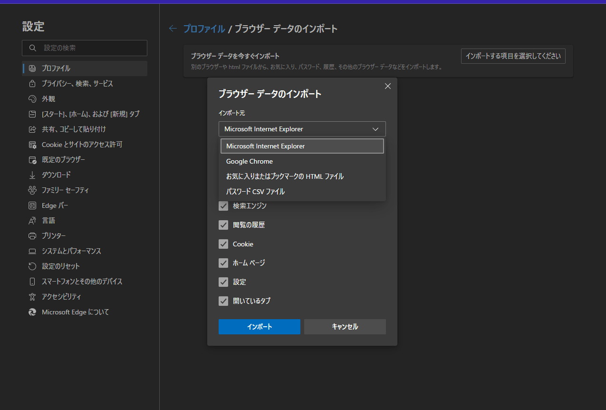The height and width of the screenshot is (410, 606).
Task: Uncheck the 検索エンジン checkbox
Action: [223, 206]
